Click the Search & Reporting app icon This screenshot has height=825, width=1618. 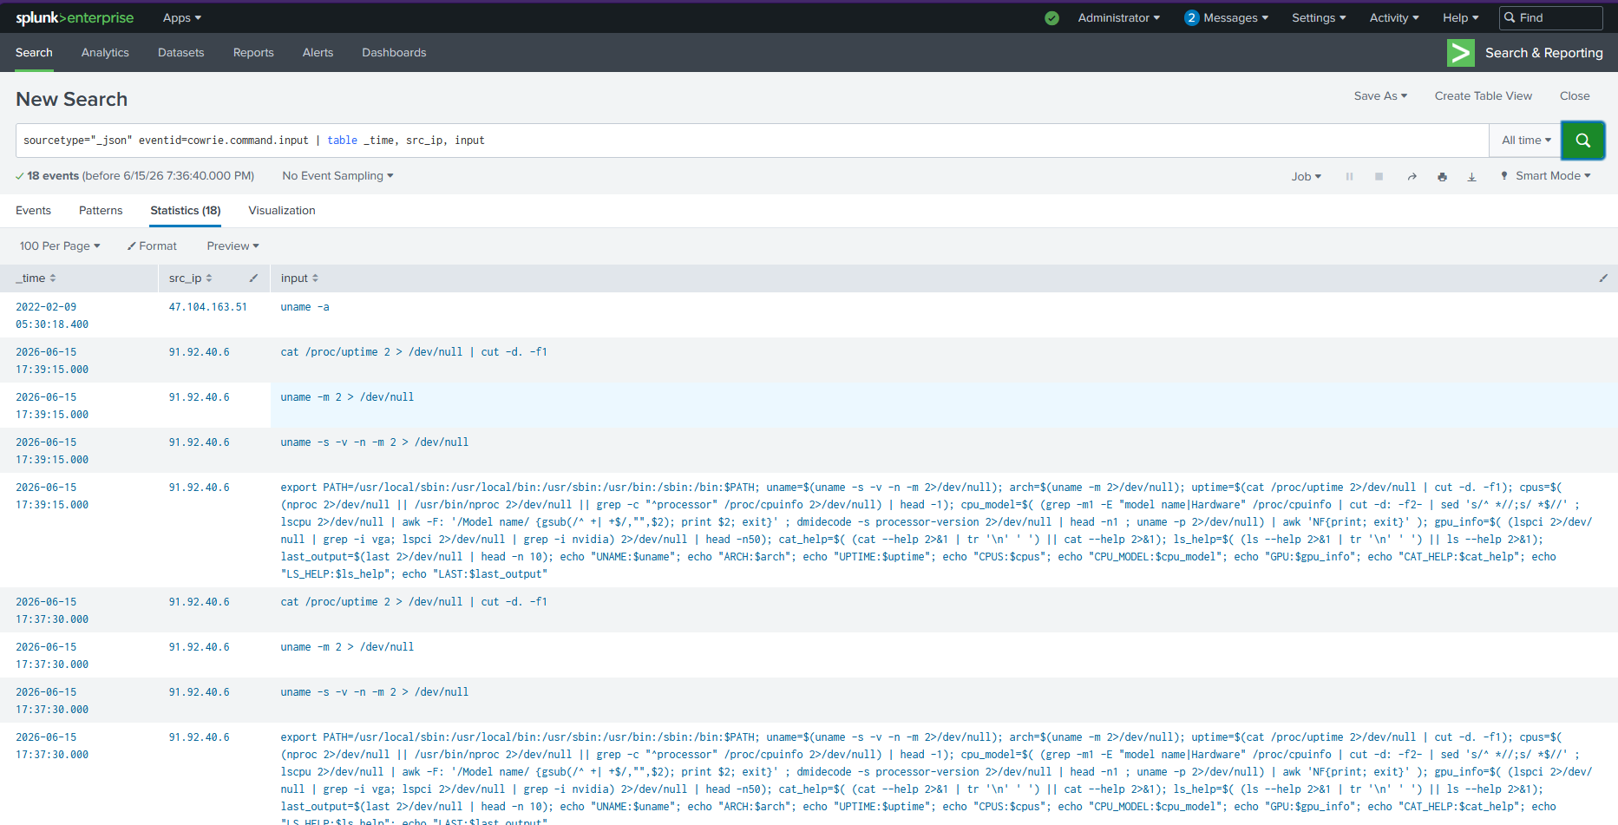[1460, 53]
